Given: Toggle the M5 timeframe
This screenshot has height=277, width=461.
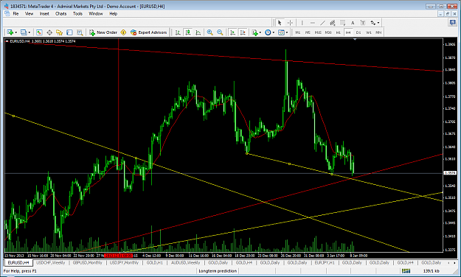Looking at the screenshot, I should click(x=308, y=32).
